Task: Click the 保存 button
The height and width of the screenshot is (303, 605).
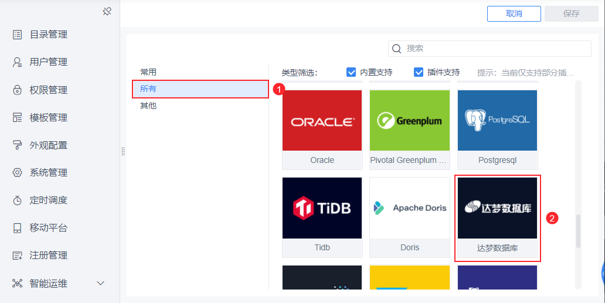Action: tap(572, 13)
